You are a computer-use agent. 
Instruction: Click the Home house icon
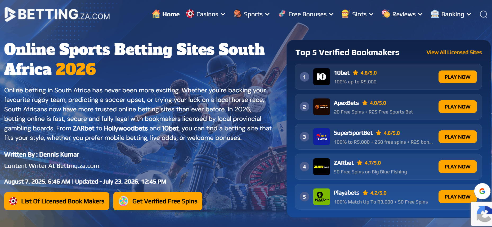click(x=156, y=14)
